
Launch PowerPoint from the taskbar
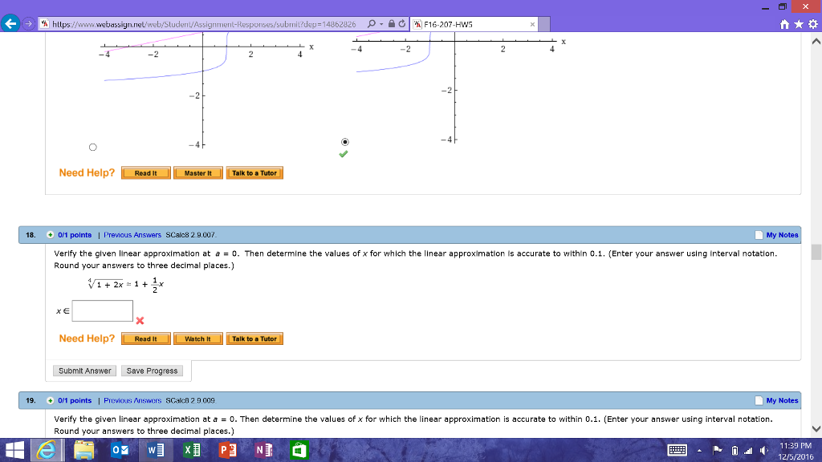pos(227,451)
